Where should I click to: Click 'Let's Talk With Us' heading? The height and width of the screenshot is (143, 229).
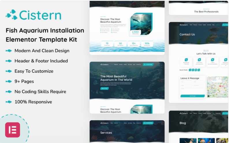pos(206,54)
